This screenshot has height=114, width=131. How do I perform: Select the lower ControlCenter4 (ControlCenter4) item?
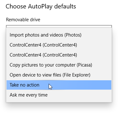[59, 55]
